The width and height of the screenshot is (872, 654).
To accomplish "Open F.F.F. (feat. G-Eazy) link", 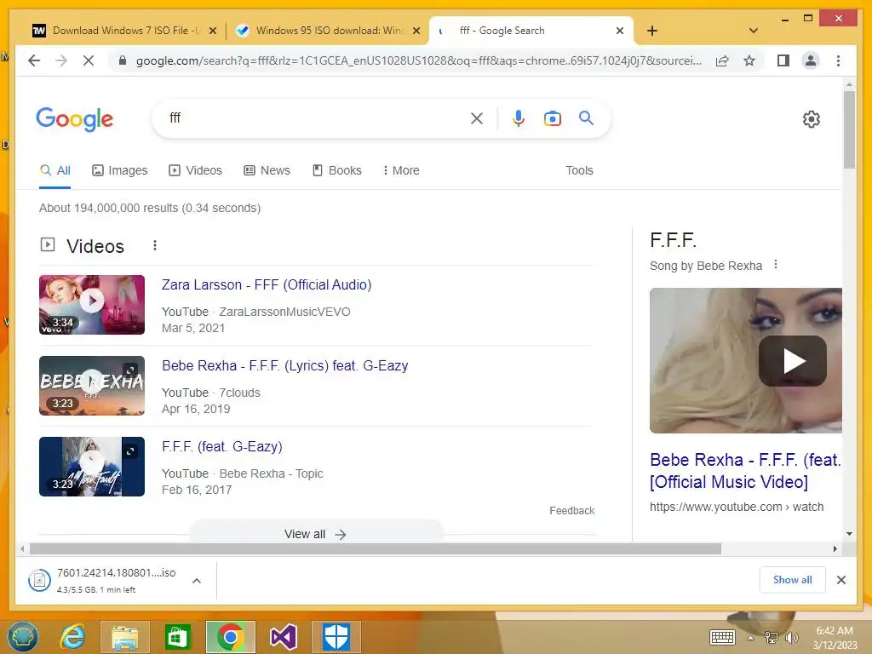I will click(222, 446).
